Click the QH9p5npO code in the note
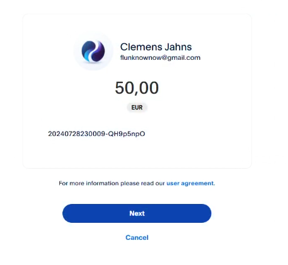The image size is (288, 265). (127, 133)
